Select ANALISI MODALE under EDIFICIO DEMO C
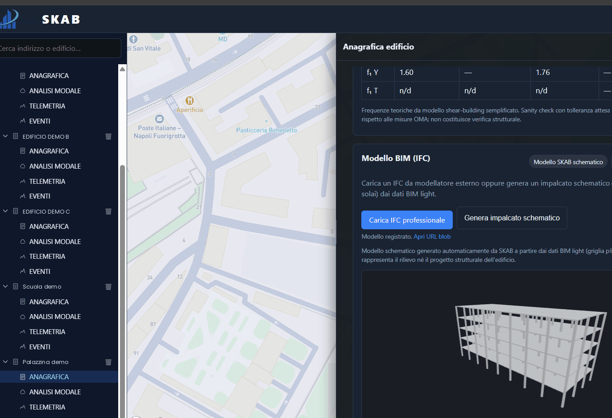Screen dimensions: 612x418 [55, 242]
